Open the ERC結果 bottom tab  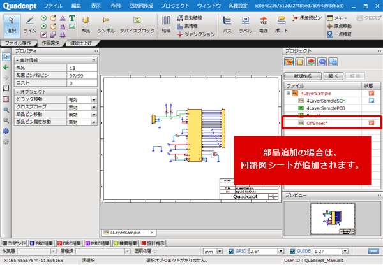coord(41,243)
